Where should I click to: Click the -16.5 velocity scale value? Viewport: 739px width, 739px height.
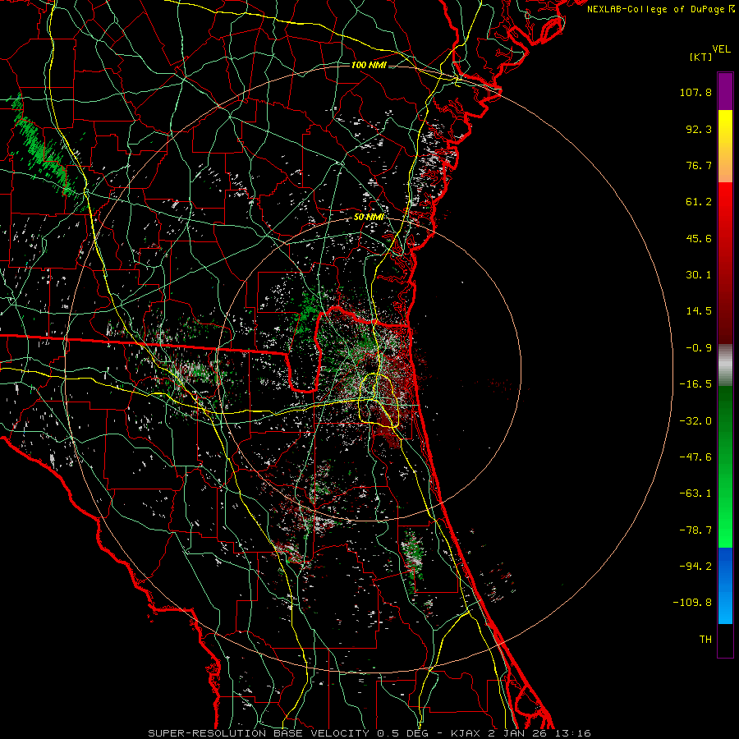pos(695,384)
